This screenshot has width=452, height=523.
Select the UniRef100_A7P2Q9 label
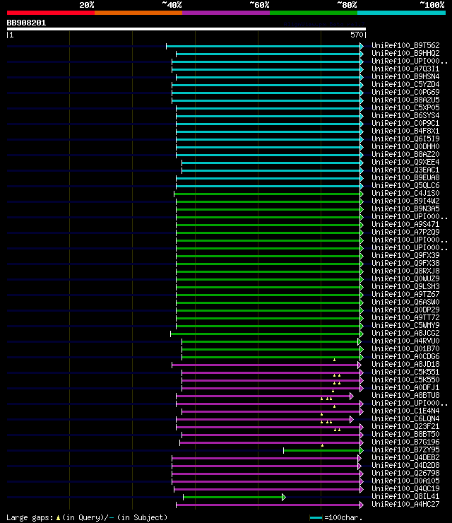coord(405,232)
